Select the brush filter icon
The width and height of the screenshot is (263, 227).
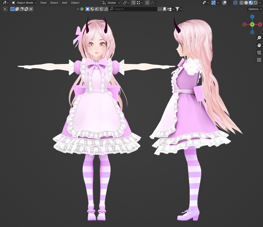(x=106, y=9)
